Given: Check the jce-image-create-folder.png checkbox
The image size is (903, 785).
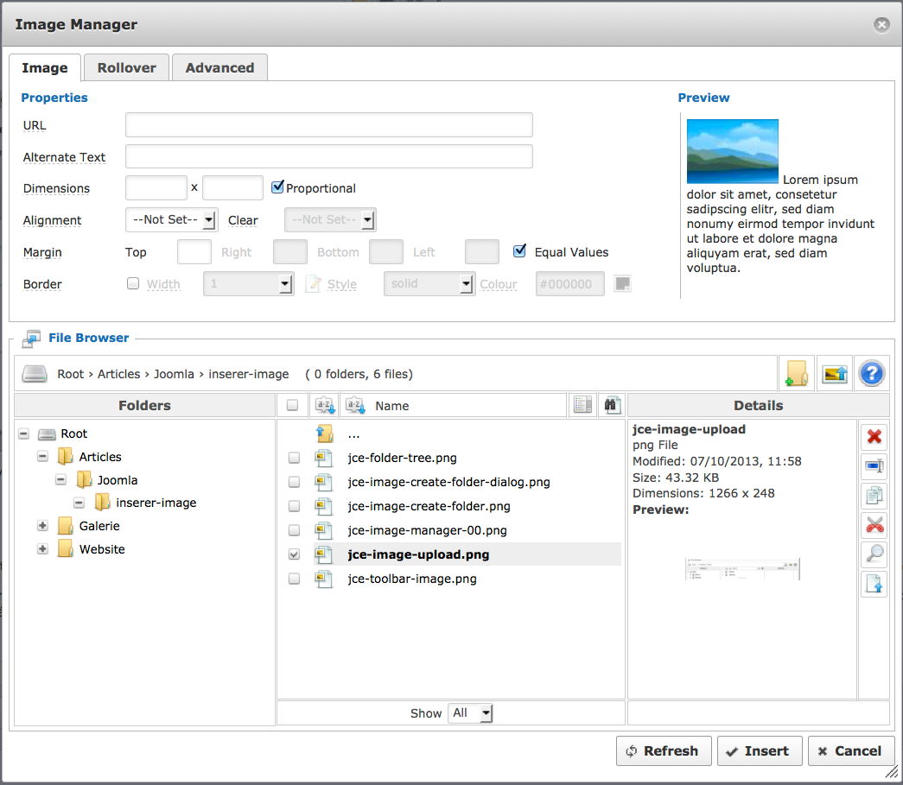Looking at the screenshot, I should pyautogui.click(x=294, y=506).
